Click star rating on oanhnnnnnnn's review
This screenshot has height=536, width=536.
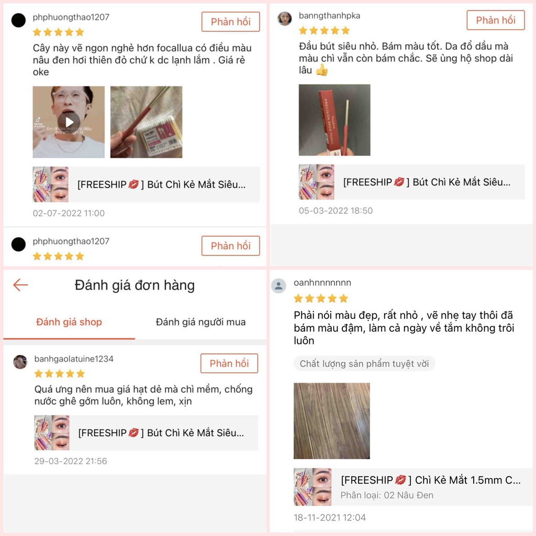[321, 298]
